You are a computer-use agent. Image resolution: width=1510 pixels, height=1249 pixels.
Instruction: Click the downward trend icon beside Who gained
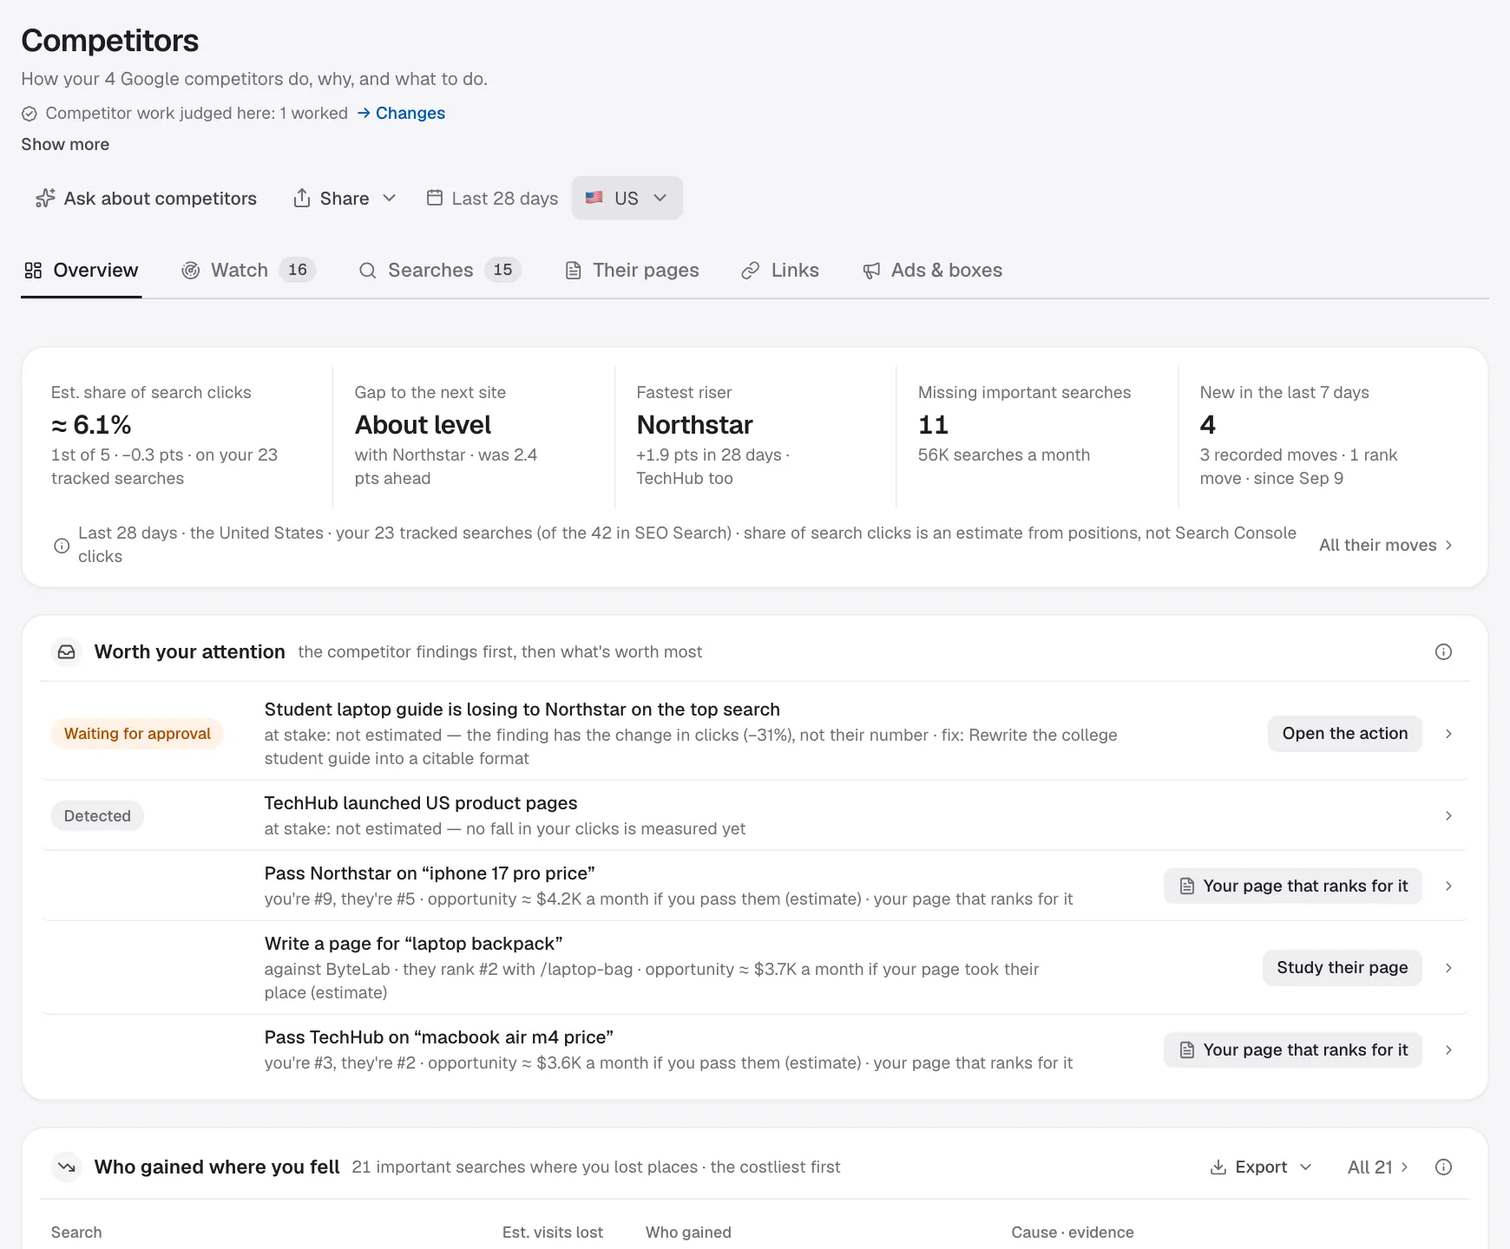[x=67, y=1167]
